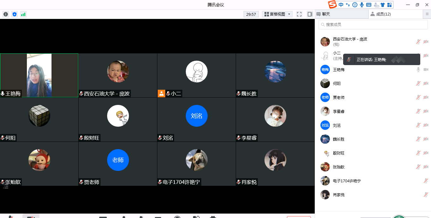Click Sogou voice input microphone

pos(362,5)
